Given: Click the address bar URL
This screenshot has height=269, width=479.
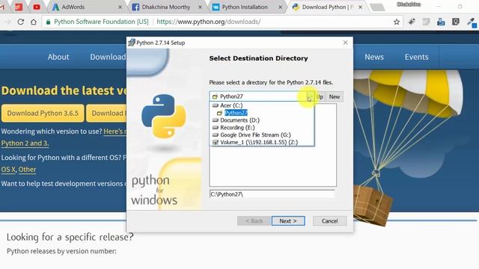Looking at the screenshot, I should click(x=209, y=22).
